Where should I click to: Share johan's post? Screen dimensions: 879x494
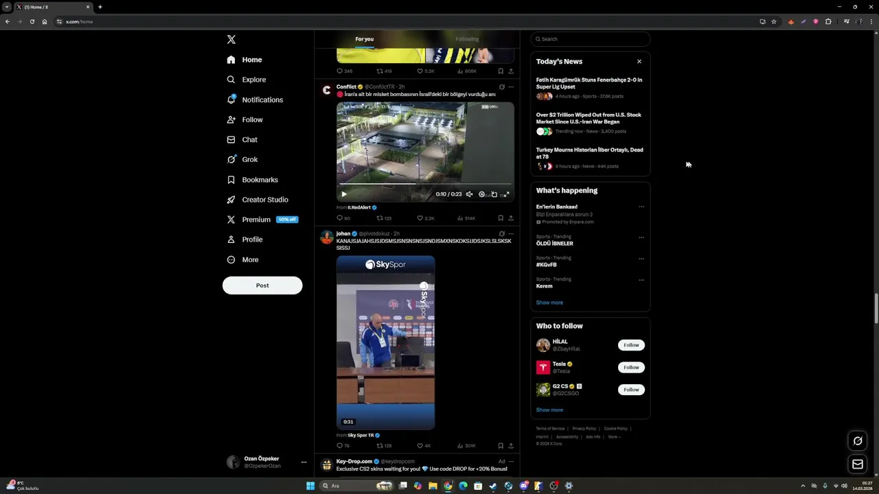pyautogui.click(x=511, y=446)
